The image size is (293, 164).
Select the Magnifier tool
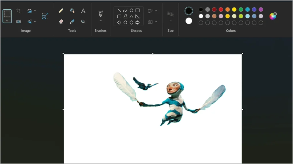click(83, 22)
